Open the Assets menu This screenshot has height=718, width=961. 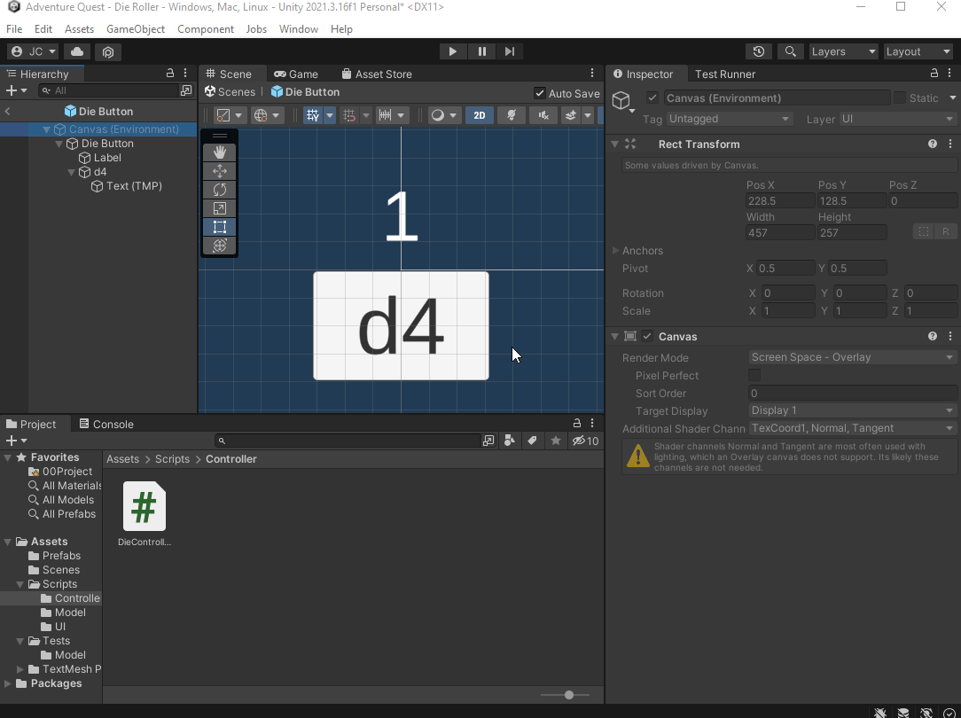coord(79,28)
